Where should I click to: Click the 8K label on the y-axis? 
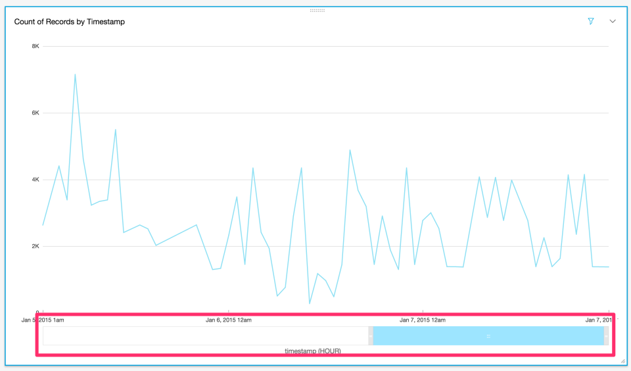point(35,46)
